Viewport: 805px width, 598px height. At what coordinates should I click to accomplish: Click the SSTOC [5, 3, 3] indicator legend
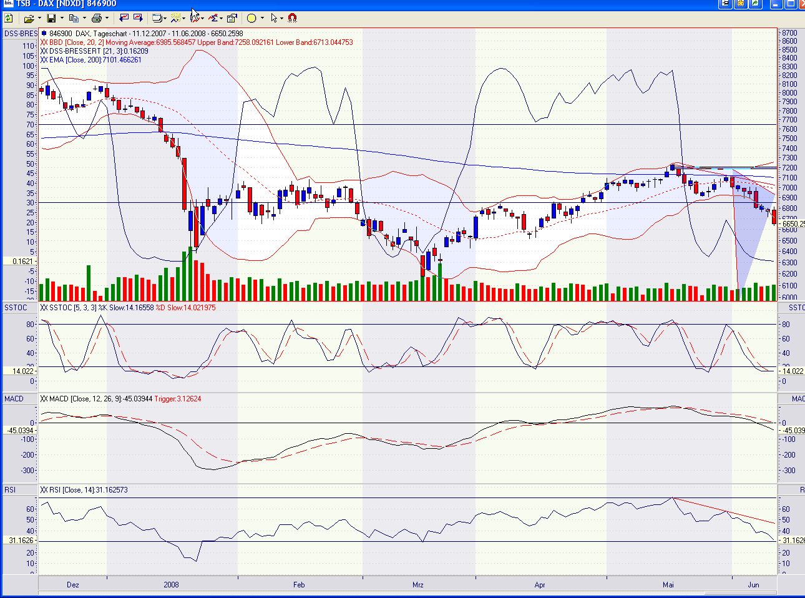point(128,307)
